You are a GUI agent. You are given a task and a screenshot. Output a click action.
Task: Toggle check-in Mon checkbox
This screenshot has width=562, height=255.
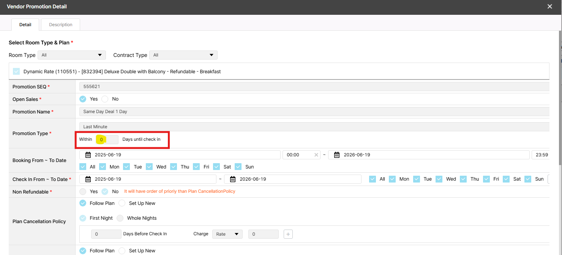[x=392, y=179]
